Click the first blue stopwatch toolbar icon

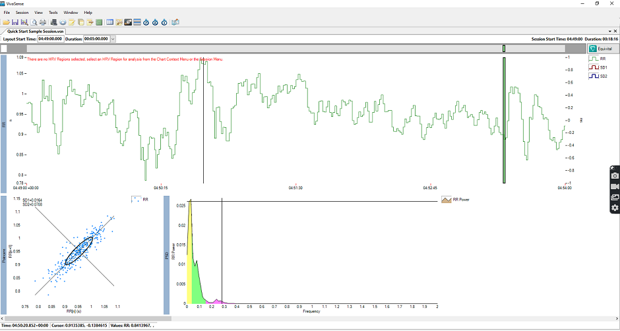coord(146,22)
